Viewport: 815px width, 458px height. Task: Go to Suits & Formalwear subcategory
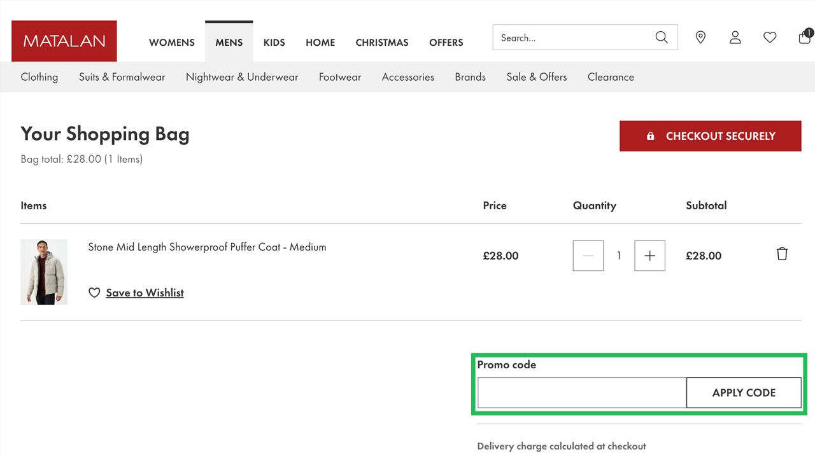[x=122, y=77]
